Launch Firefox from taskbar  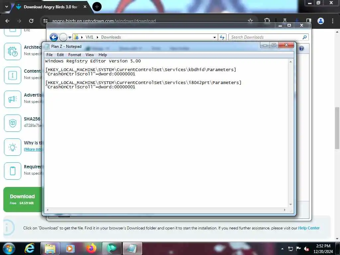(x=91, y=248)
